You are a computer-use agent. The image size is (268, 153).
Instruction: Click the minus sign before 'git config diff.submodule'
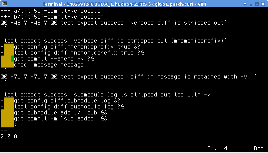(2, 101)
